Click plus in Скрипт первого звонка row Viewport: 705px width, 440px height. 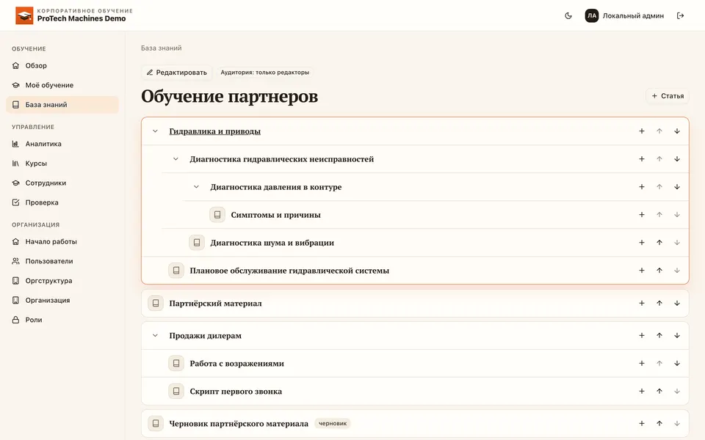[642, 391]
